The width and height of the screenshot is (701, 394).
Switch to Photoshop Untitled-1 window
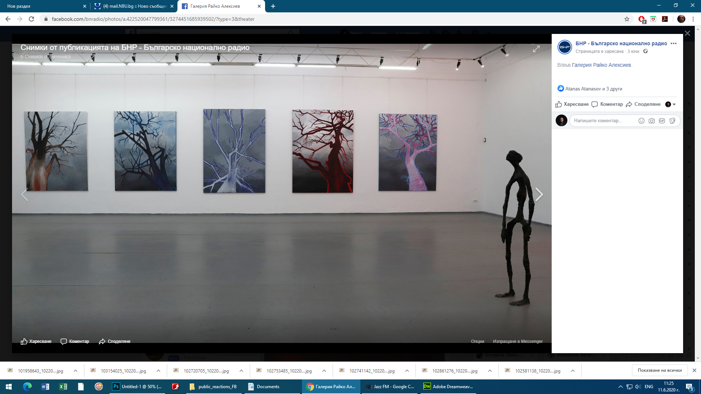[138, 387]
